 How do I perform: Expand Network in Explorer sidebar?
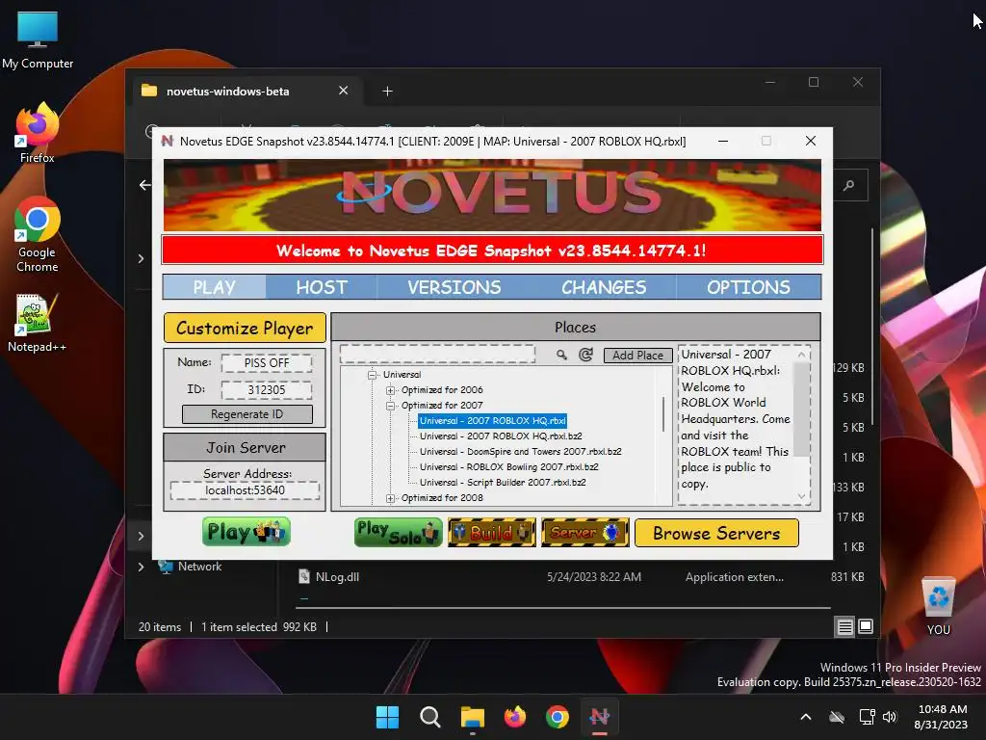click(141, 567)
